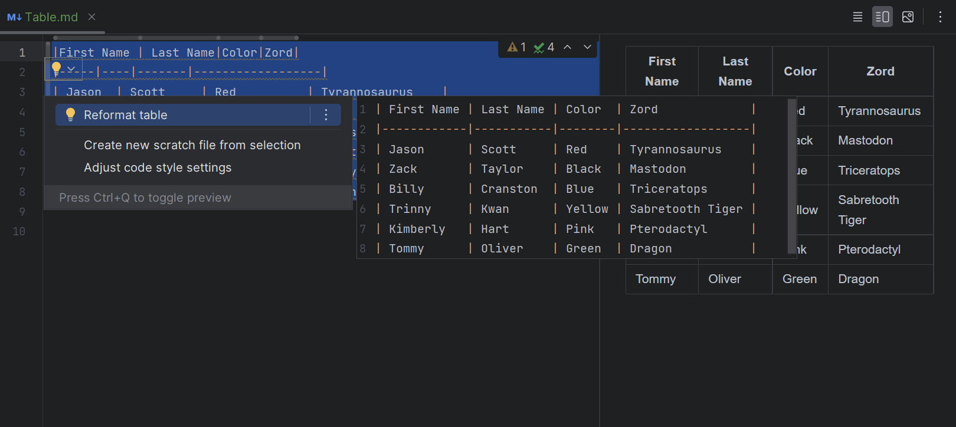Click the editor horizontal scrollbar at top

tap(177, 38)
